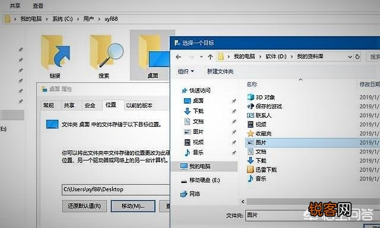The height and width of the screenshot is (228, 380).
Task: Click the C:\Users\xyf88\Desktop path field
Action: click(x=116, y=190)
